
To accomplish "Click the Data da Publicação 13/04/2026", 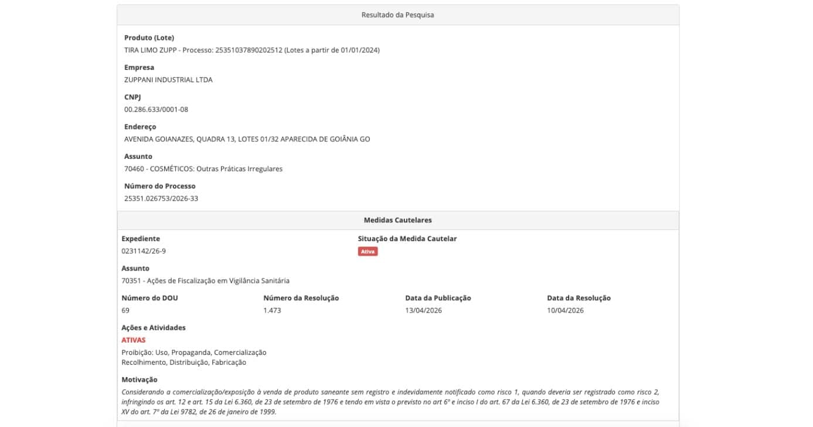I will pos(423,310).
